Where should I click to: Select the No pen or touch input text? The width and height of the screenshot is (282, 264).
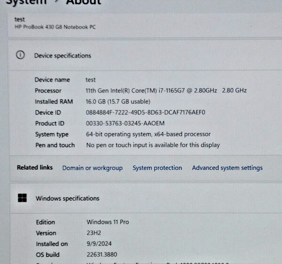153,145
